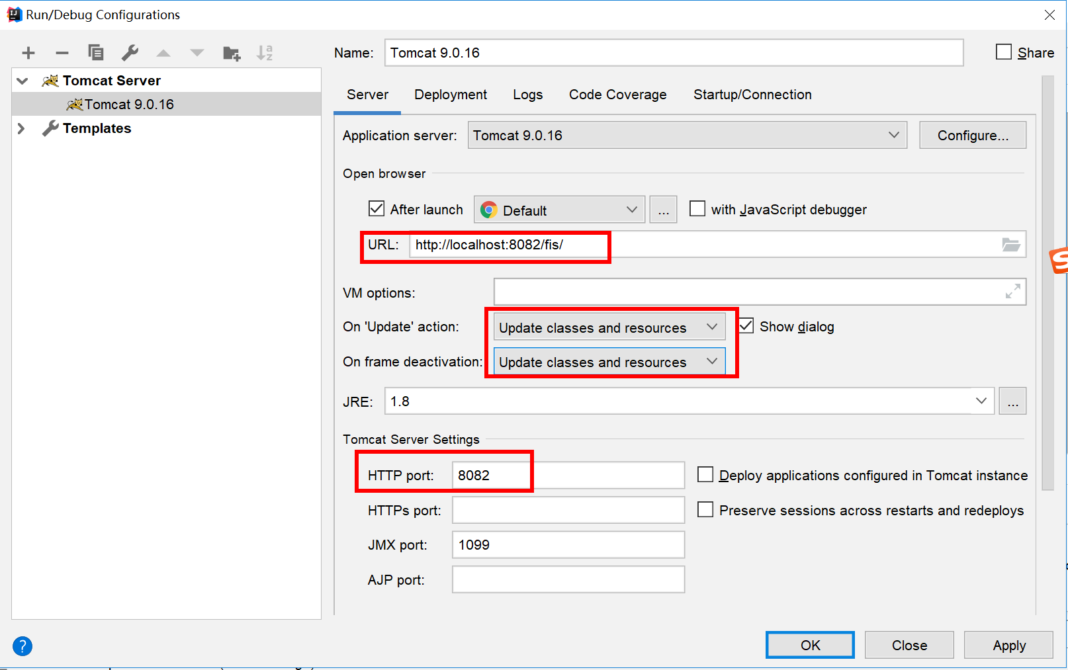Viewport: 1068px width, 670px height.
Task: Expand the Templates tree node
Action: pos(21,128)
